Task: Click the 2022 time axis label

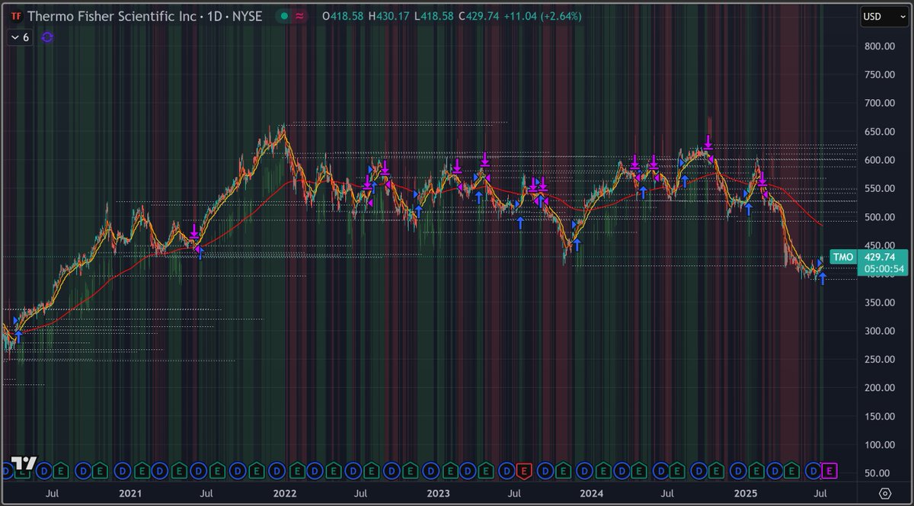Action: [x=283, y=493]
